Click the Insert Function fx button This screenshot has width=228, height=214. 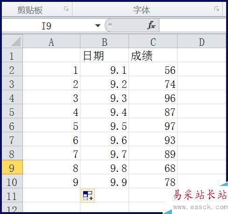click(151, 25)
